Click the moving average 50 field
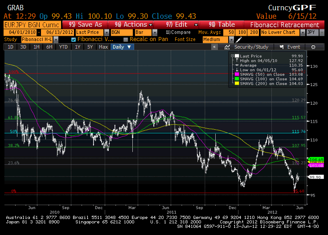The width and height of the screenshot is (328, 235). 229,33
